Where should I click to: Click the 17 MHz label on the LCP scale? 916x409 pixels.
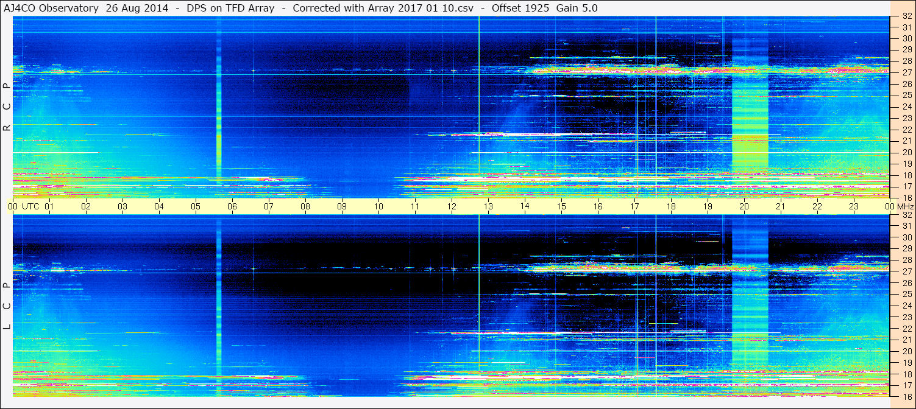click(906, 385)
